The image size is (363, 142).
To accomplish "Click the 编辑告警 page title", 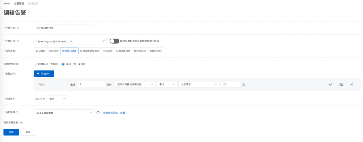I will (14, 13).
